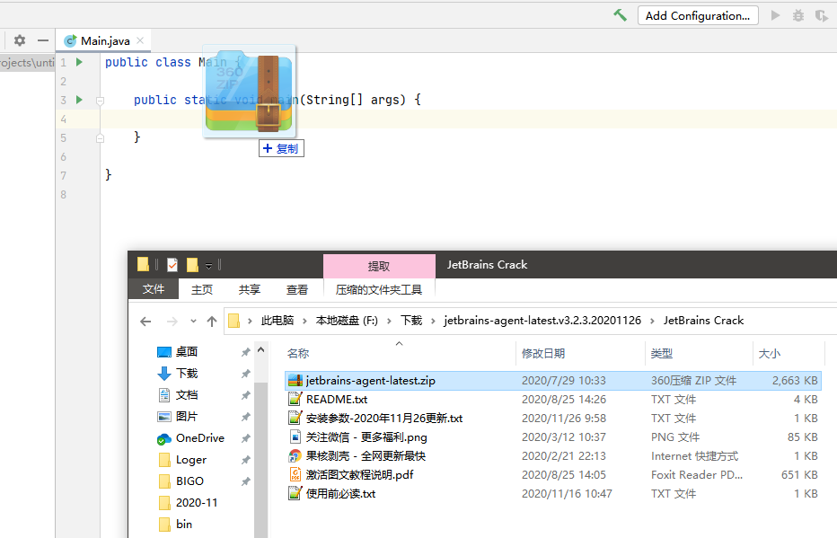Click the fold end marker on line 5

[100, 138]
